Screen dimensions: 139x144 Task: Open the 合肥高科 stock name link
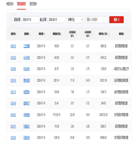[27, 92]
